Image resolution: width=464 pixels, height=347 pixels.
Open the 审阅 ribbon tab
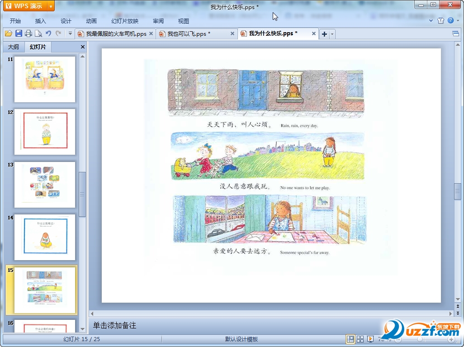(x=158, y=21)
